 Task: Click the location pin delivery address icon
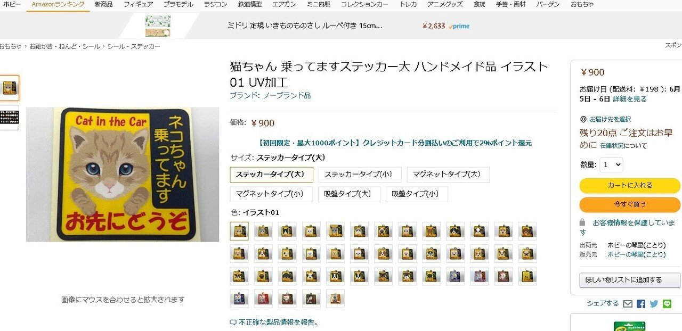coord(583,119)
